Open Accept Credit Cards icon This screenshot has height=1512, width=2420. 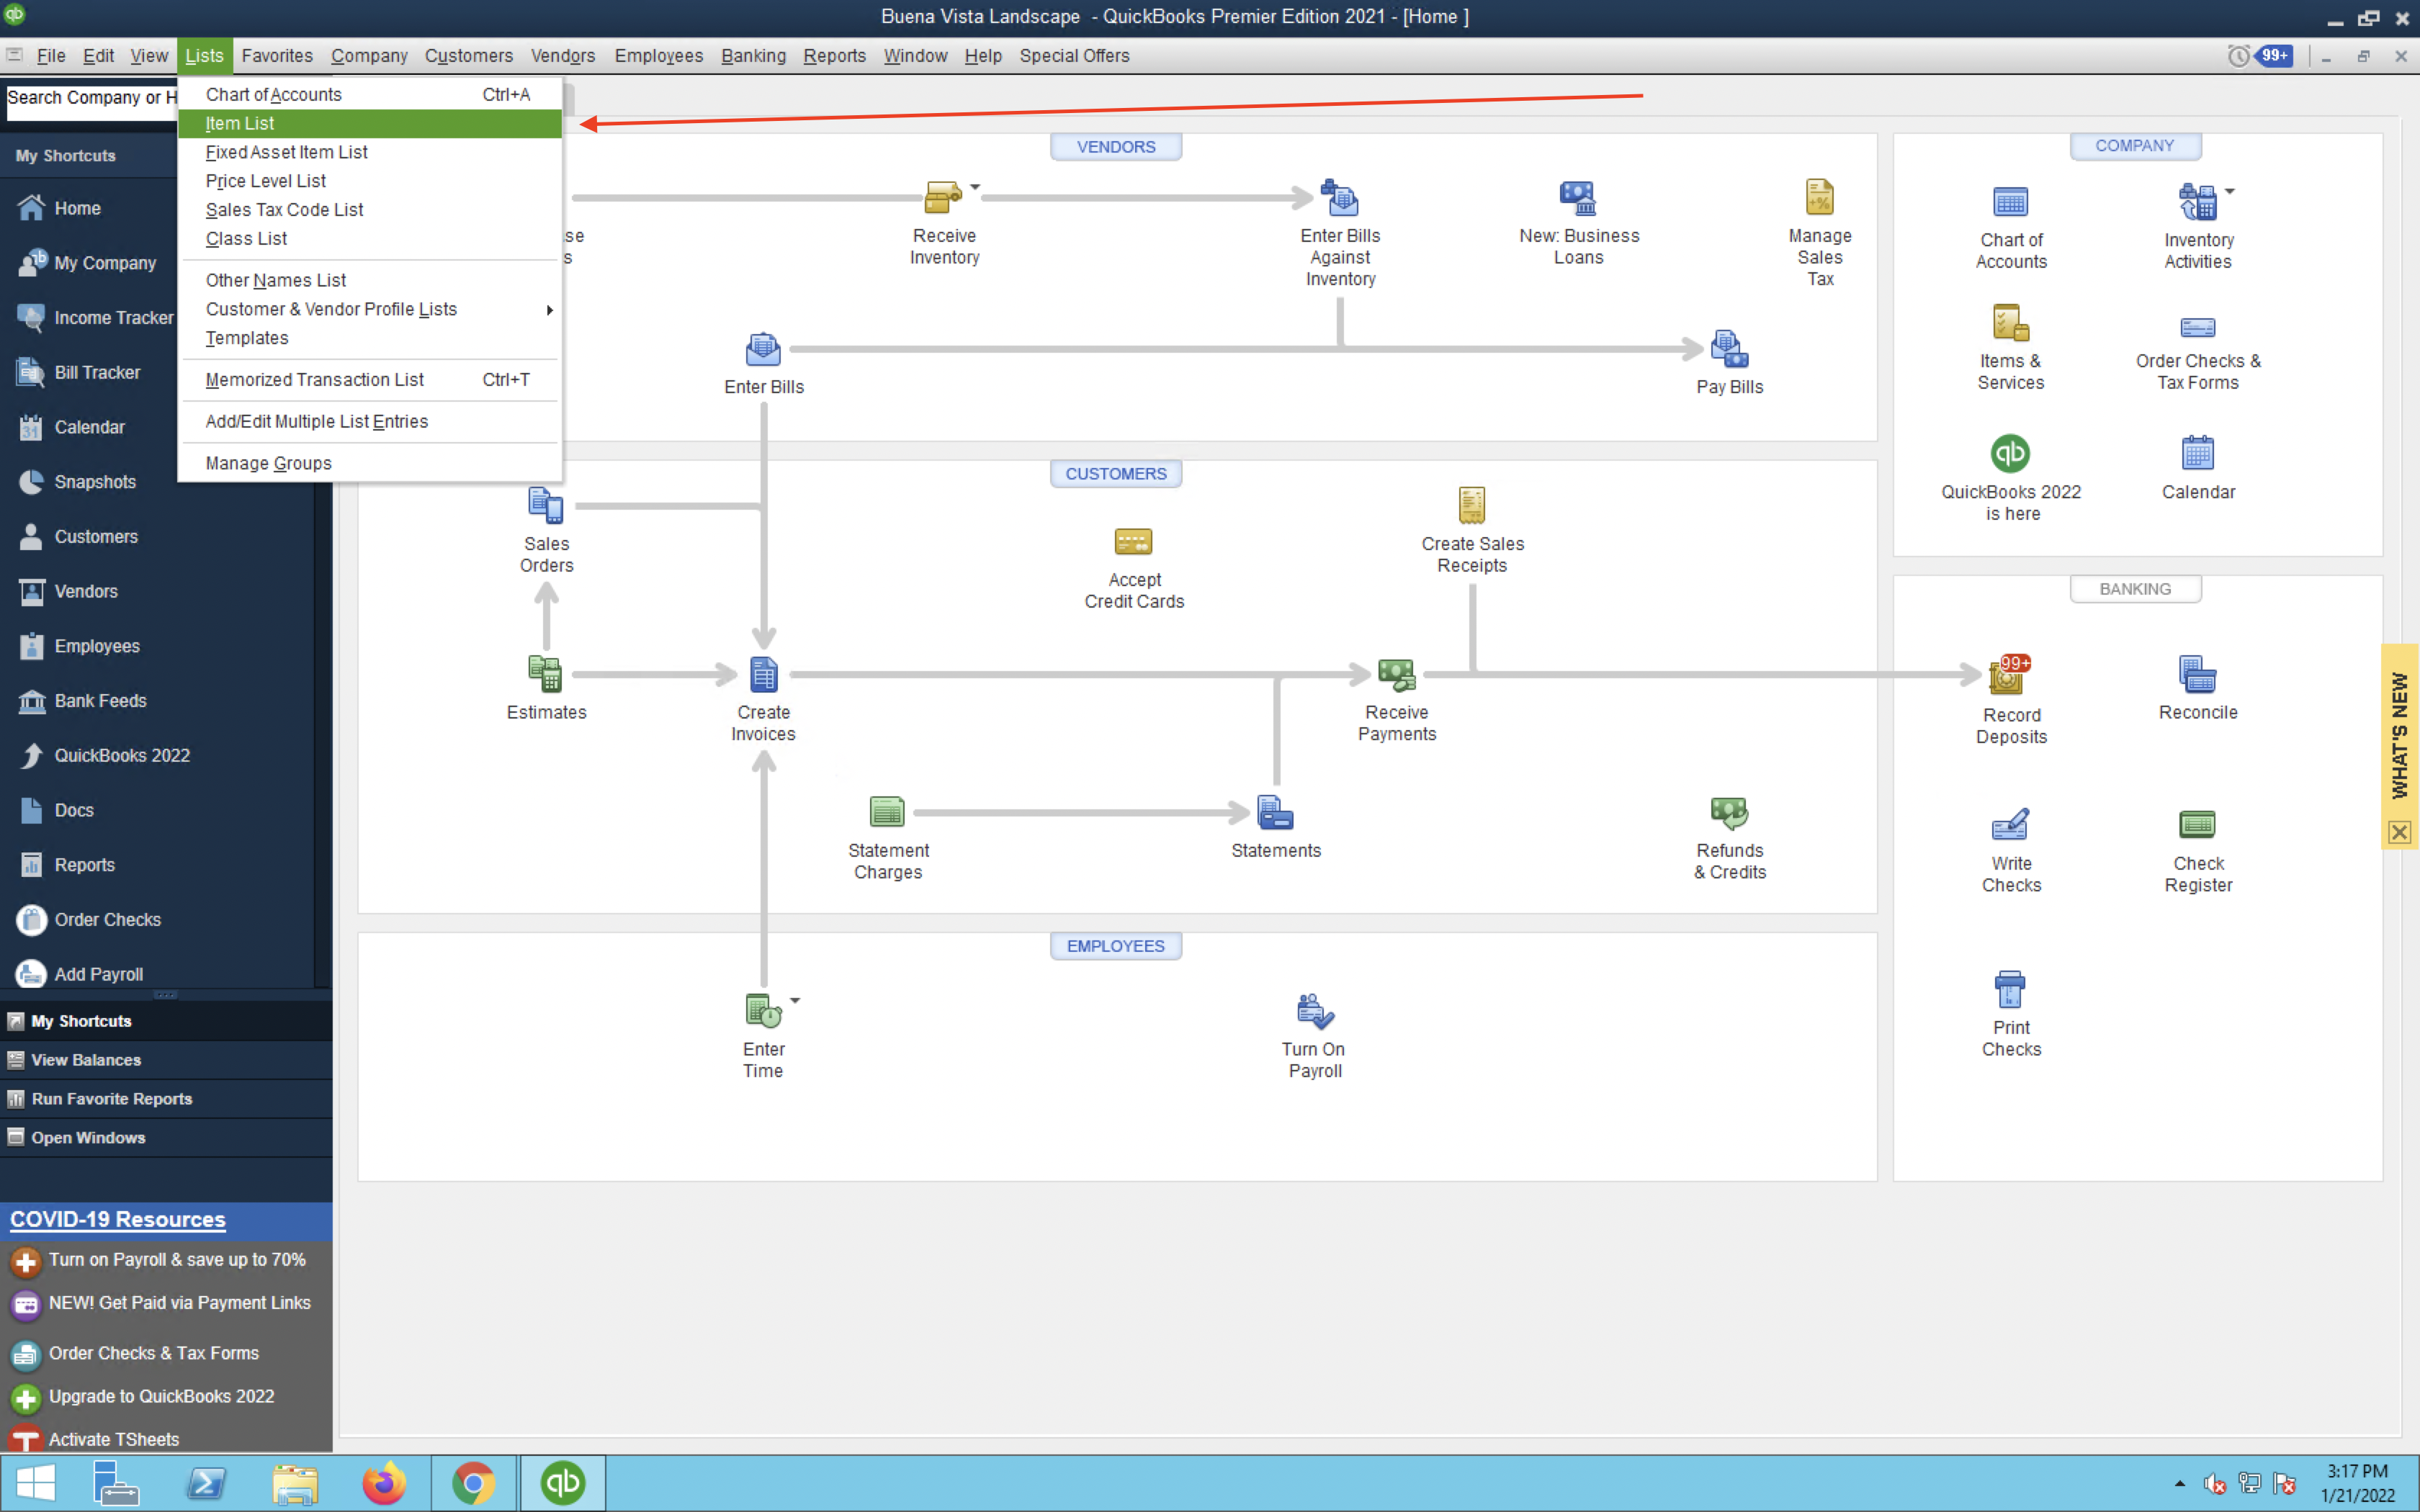(1133, 542)
